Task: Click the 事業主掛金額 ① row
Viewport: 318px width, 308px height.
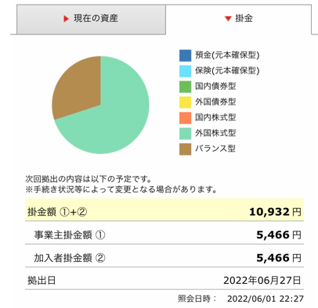Action: click(x=164, y=233)
